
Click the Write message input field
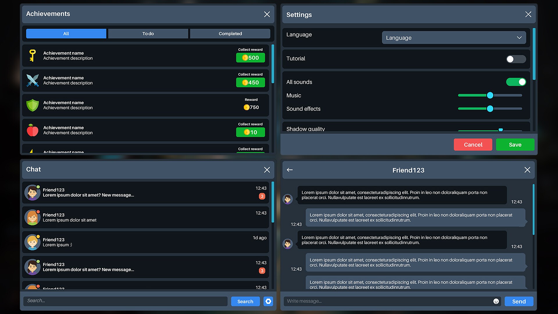378,301
